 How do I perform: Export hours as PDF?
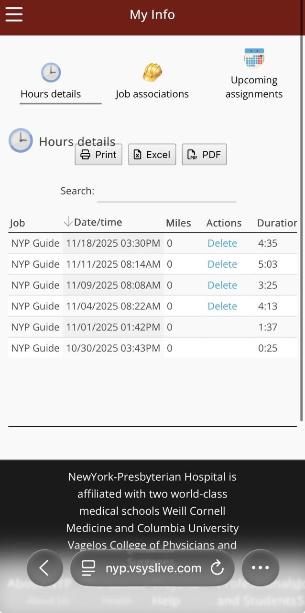click(x=204, y=155)
